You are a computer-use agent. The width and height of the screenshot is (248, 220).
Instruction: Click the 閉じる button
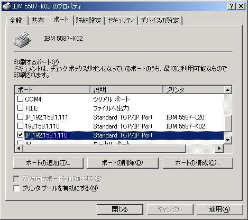tap(120, 209)
